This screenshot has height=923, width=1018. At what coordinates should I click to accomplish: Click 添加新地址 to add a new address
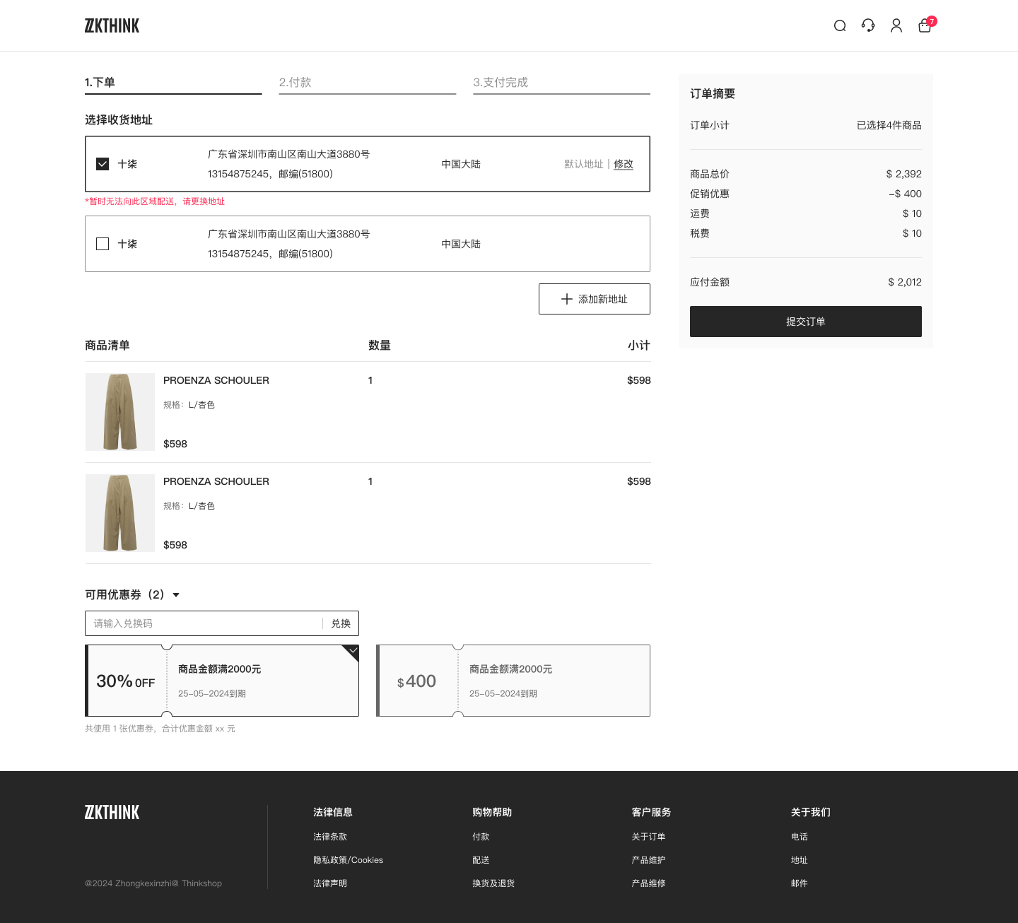pyautogui.click(x=594, y=299)
